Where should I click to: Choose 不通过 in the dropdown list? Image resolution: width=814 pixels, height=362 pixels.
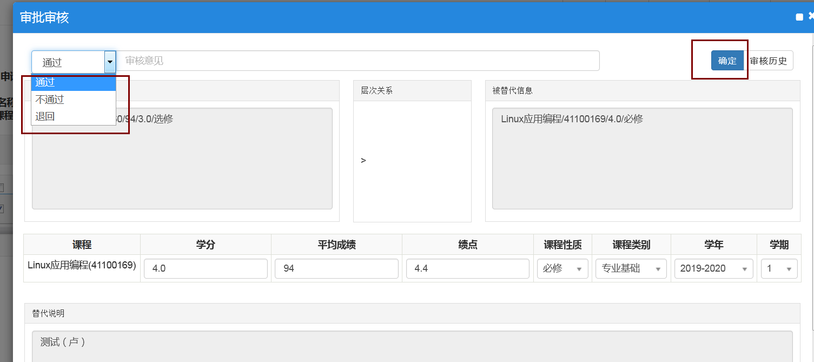[x=73, y=100]
